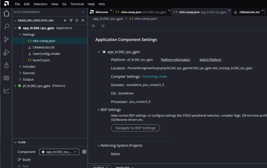Open the Vitis menu

pyautogui.click(x=102, y=4)
